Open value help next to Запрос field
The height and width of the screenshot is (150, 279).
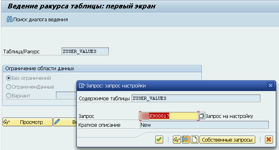coord(202,116)
